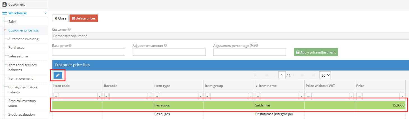Sort by the Item name column icon

tap(256, 86)
